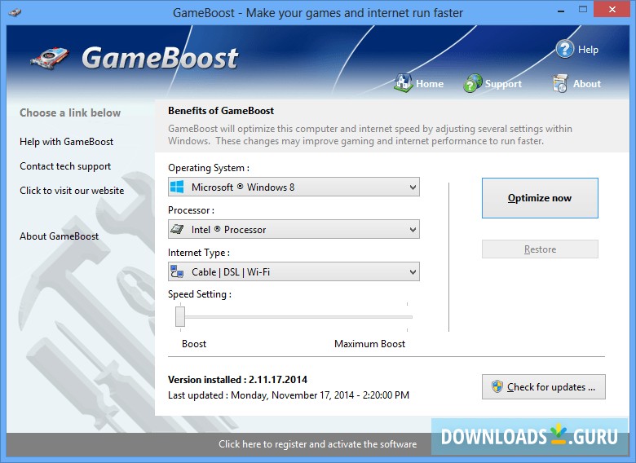Click the network computers icon
This screenshot has height=463, width=636.
click(x=177, y=271)
